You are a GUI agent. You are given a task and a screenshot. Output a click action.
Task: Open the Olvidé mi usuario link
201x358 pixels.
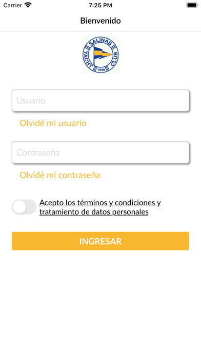(53, 123)
